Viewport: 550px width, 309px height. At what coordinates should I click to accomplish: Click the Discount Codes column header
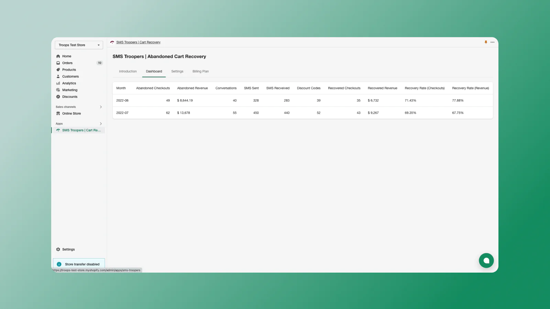click(x=309, y=88)
